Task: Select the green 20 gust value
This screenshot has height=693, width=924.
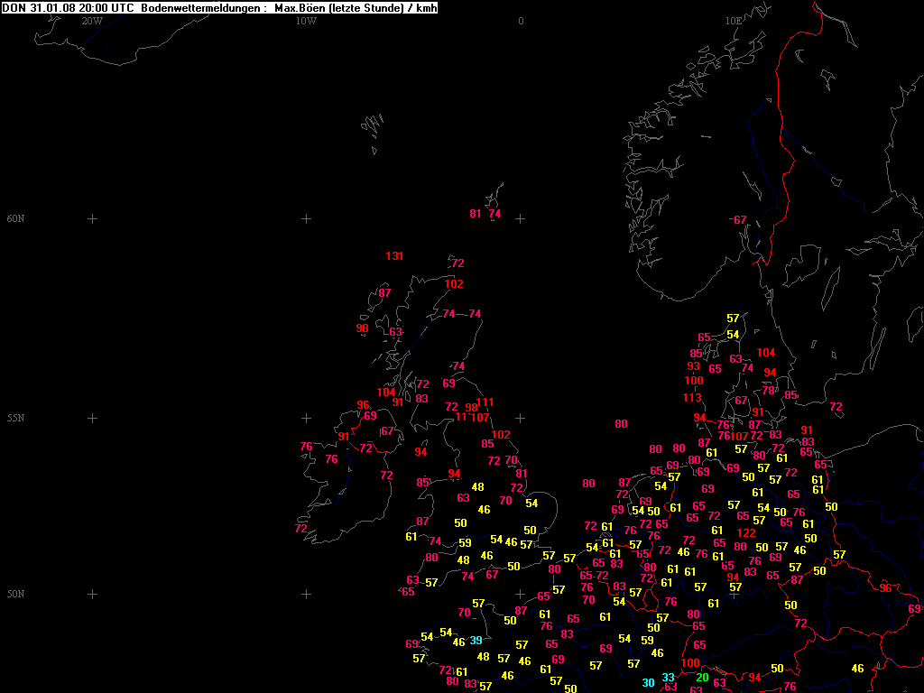Action: tap(702, 678)
